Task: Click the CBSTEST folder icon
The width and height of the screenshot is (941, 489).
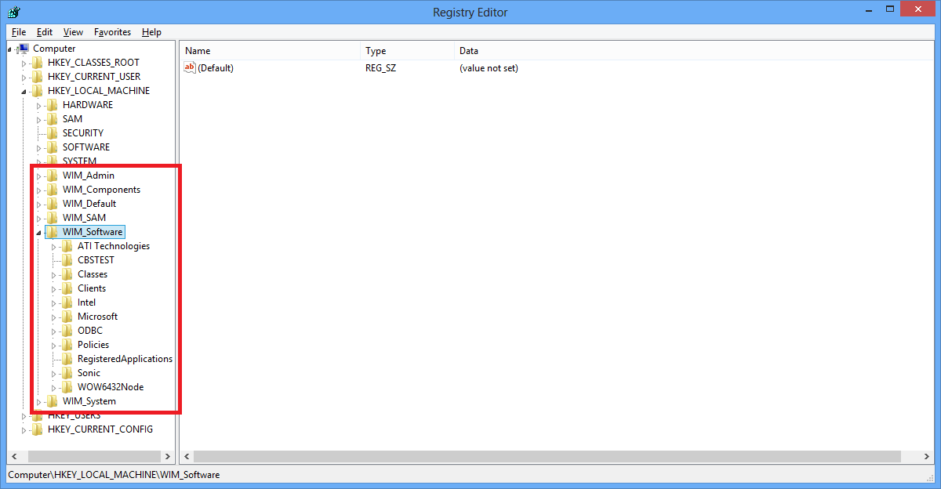Action: pyautogui.click(x=67, y=260)
